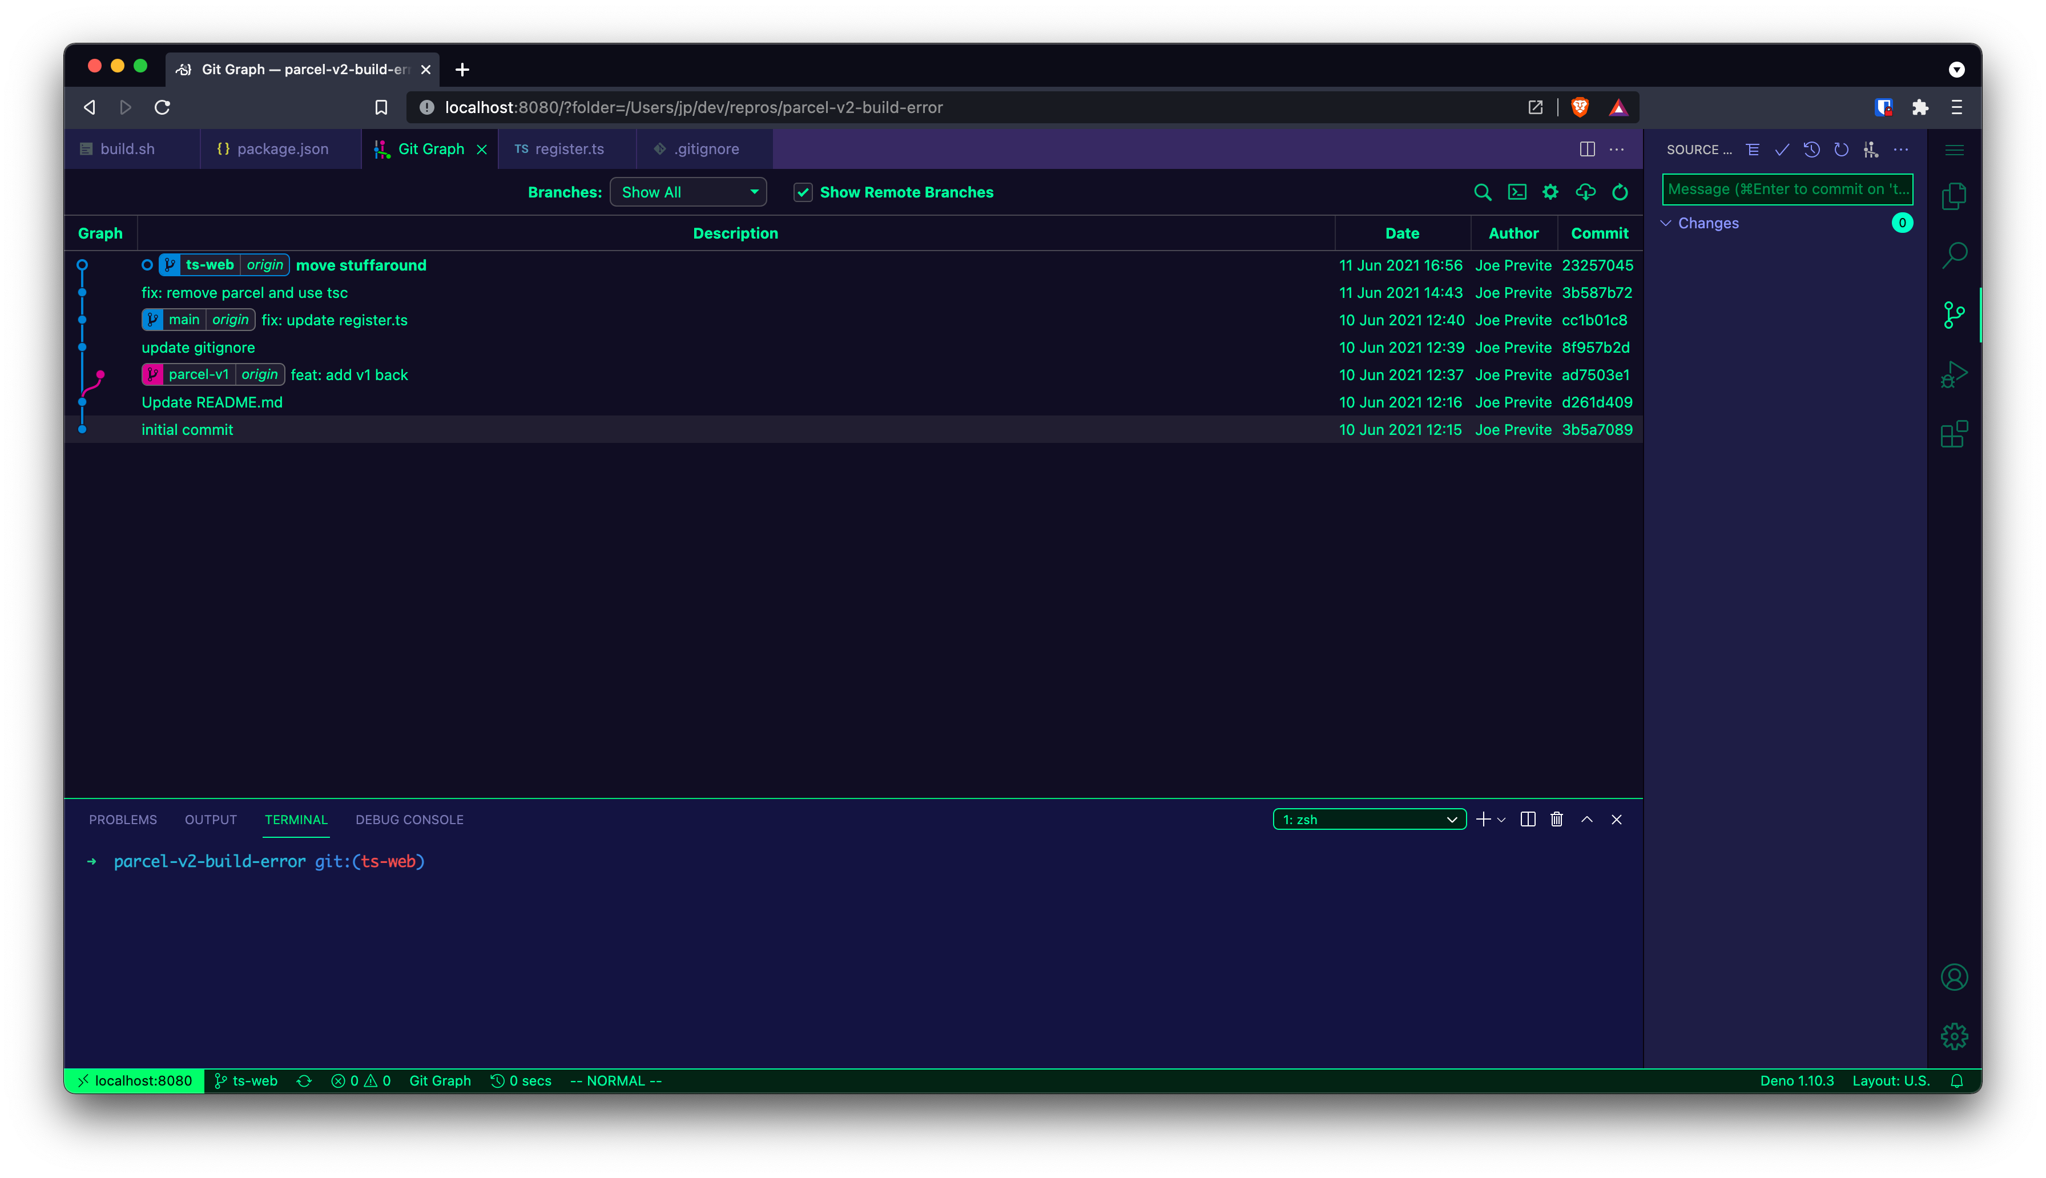The image size is (2046, 1178).
Task: Select the initial commit row
Action: (187, 430)
